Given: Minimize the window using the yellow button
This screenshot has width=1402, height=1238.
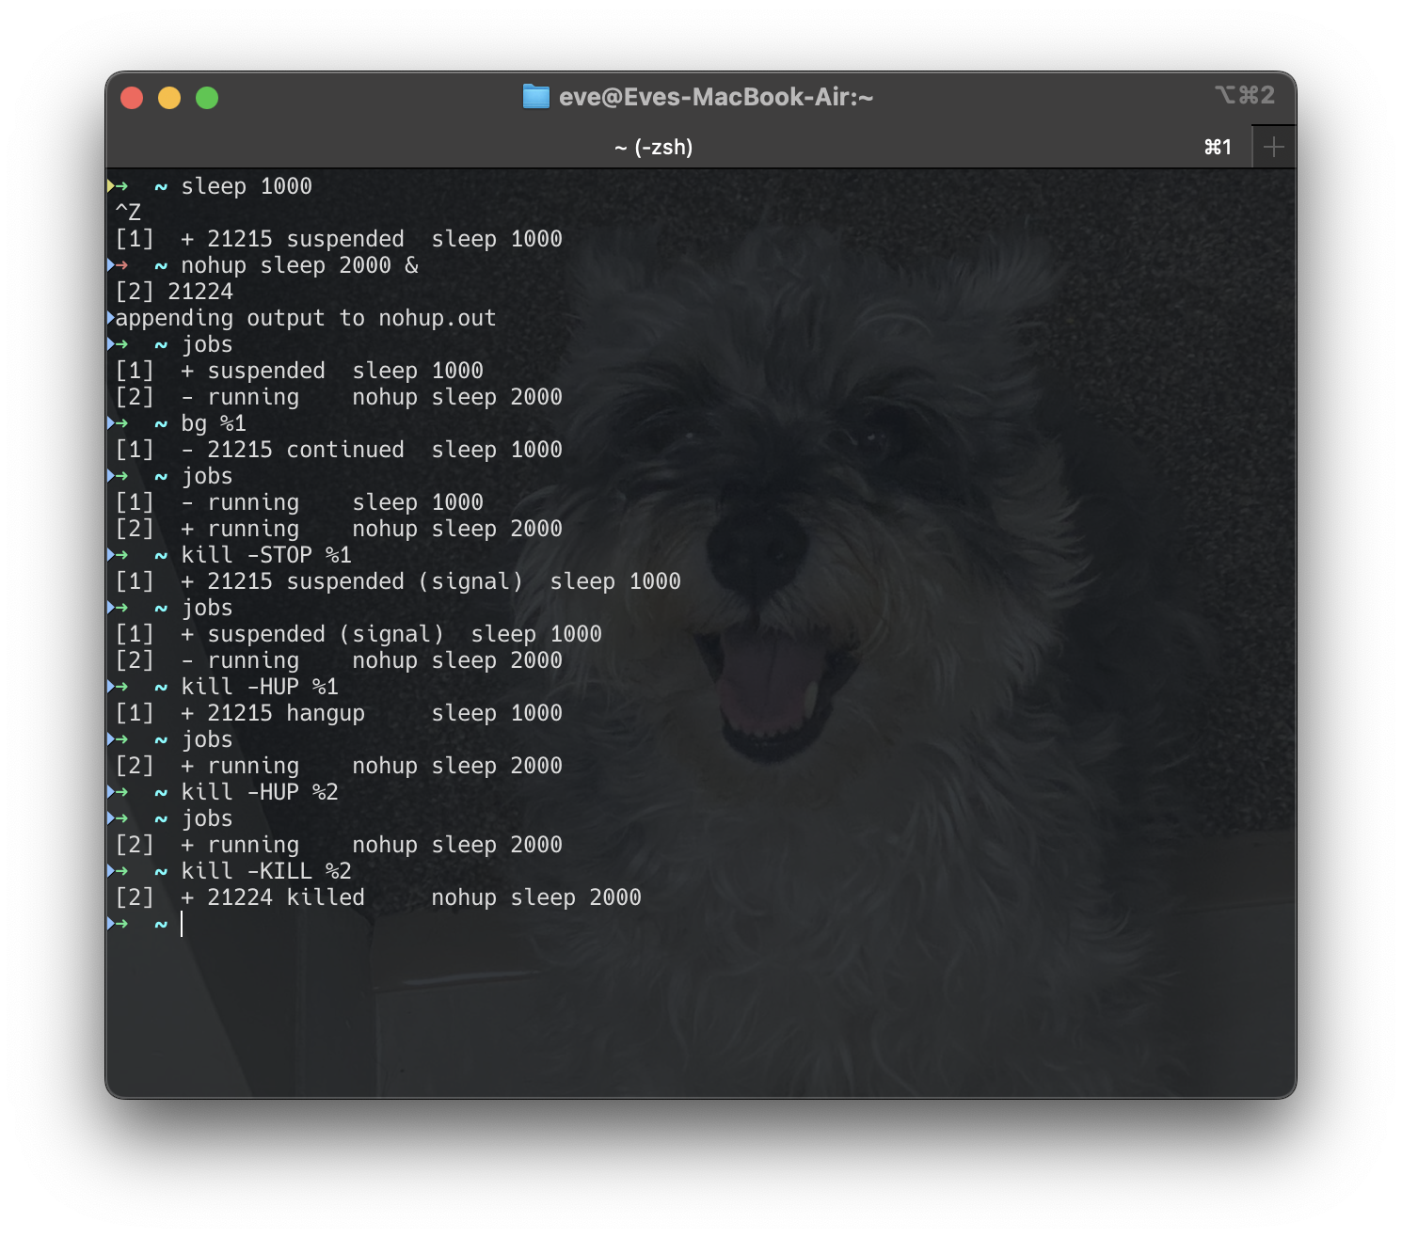Looking at the screenshot, I should (x=169, y=98).
